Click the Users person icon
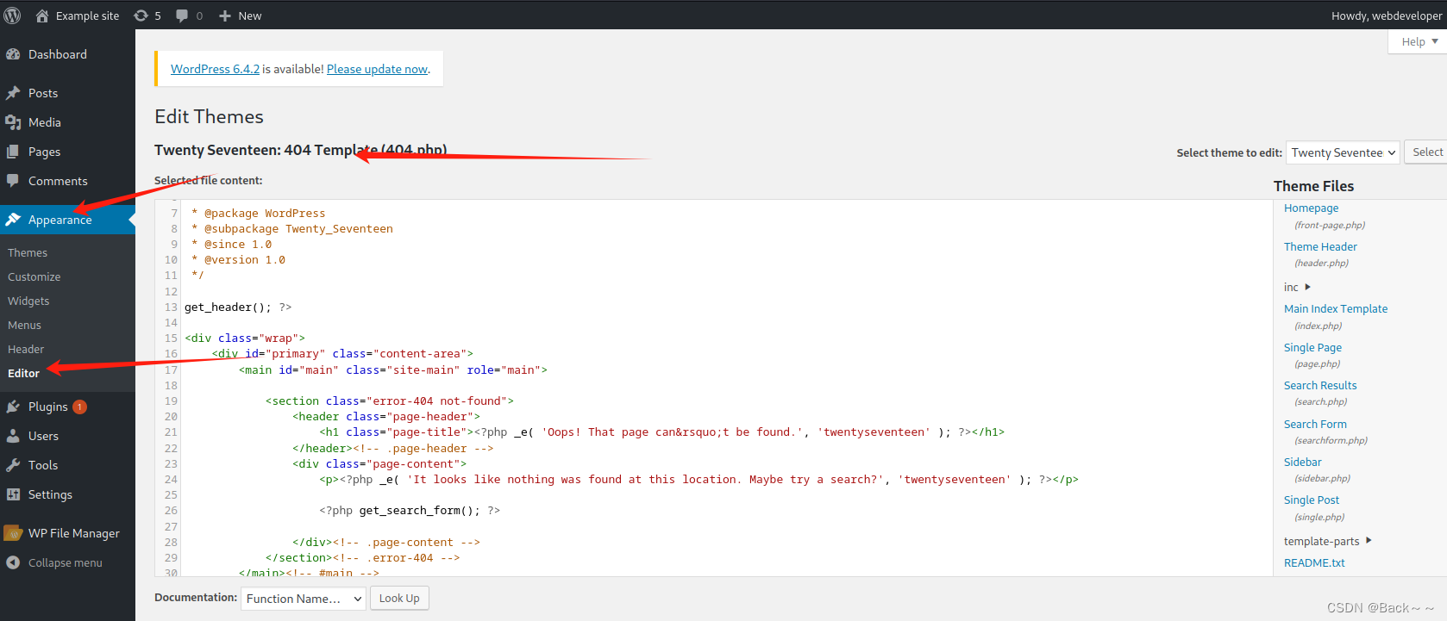Screen dimensions: 1447x621 (x=13, y=436)
